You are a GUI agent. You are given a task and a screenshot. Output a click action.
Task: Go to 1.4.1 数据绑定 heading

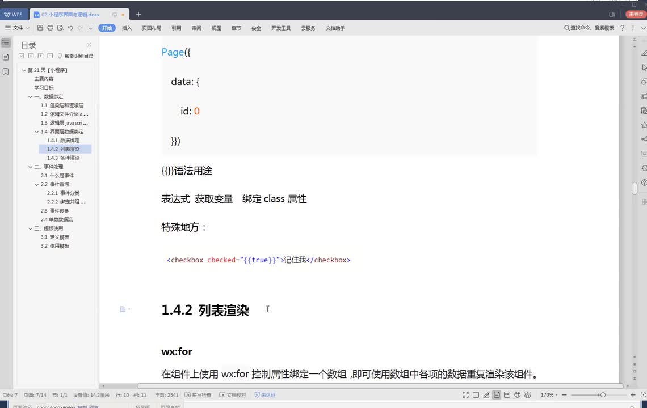(63, 141)
